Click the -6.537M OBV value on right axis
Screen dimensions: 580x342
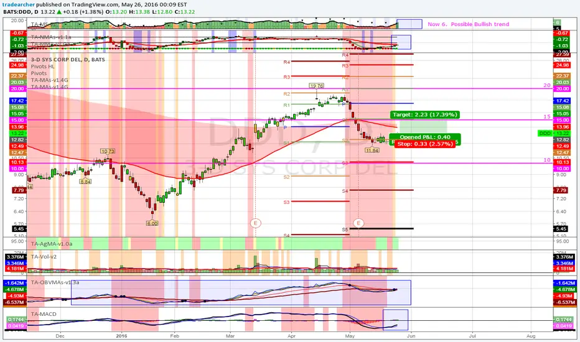564,302
